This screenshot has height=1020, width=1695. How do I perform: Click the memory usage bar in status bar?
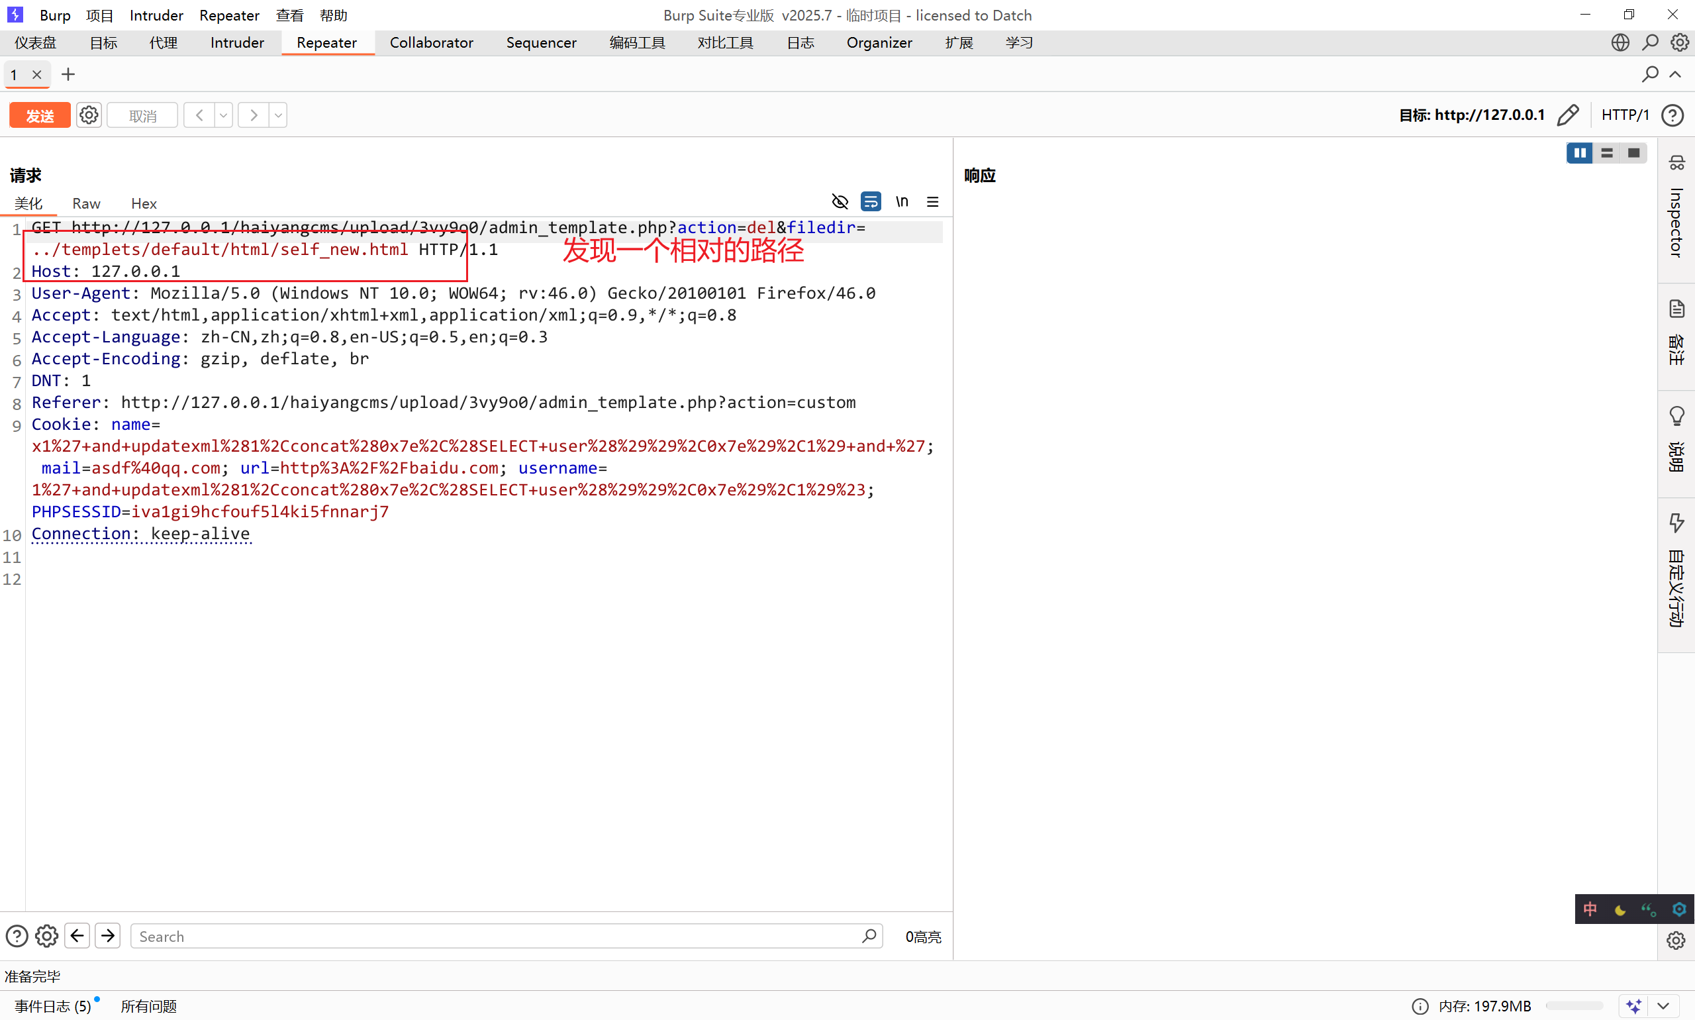click(x=1573, y=1005)
